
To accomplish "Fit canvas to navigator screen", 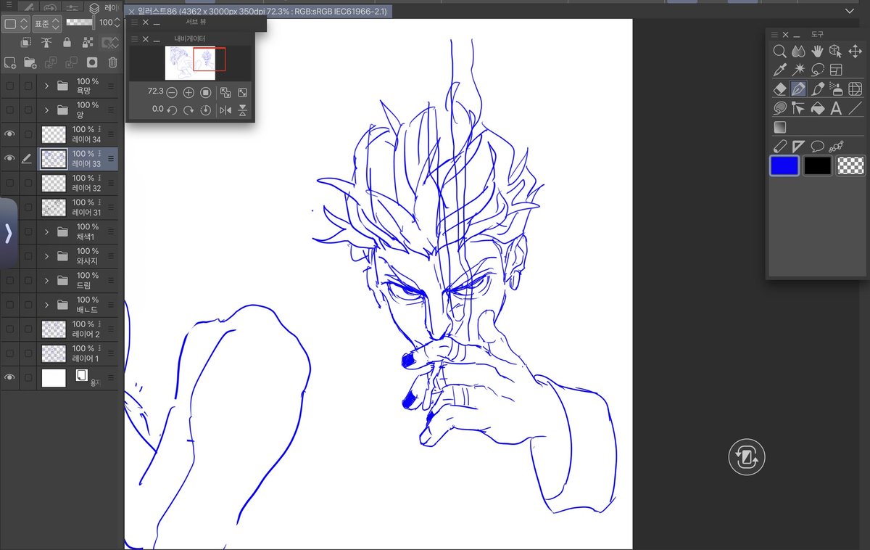I will [x=243, y=92].
